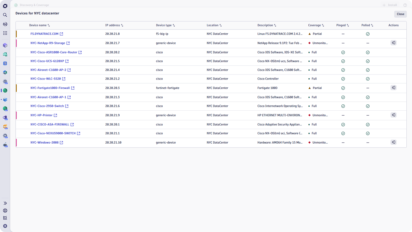Expand the left sidebar with double chevron
The width and height of the screenshot is (412, 232).
pos(5,203)
